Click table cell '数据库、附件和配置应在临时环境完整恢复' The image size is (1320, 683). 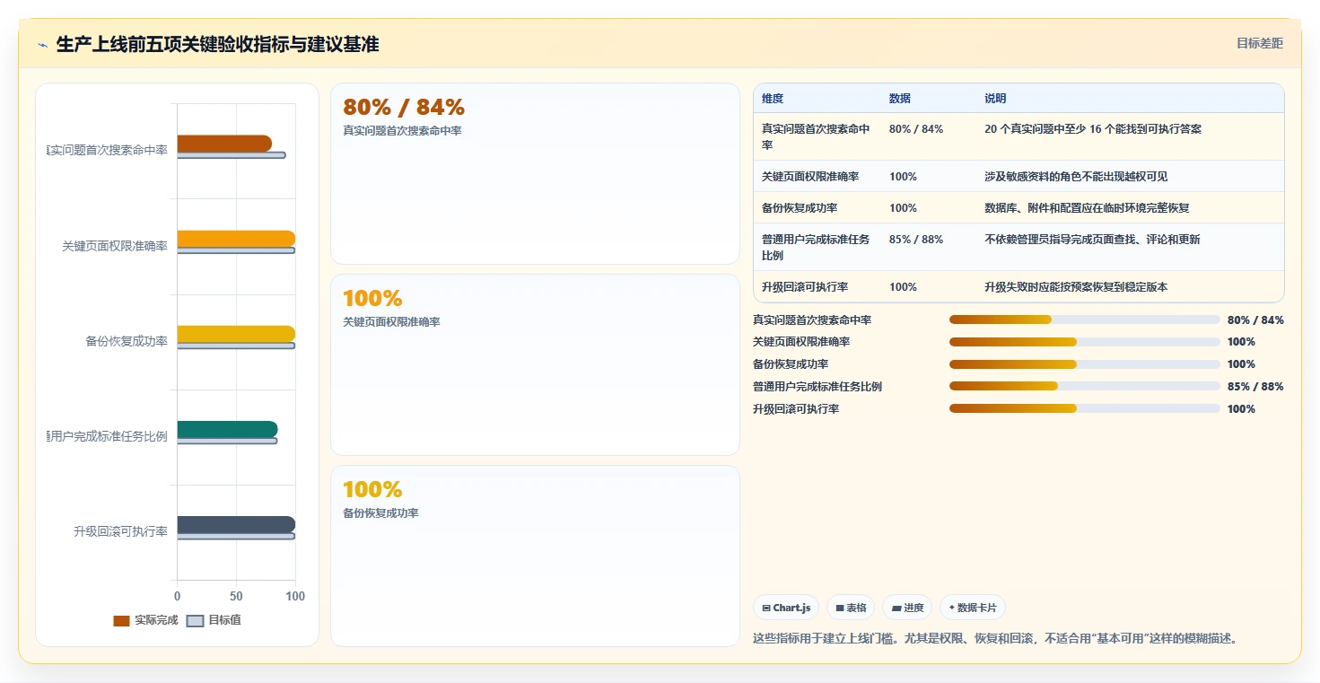point(1087,208)
